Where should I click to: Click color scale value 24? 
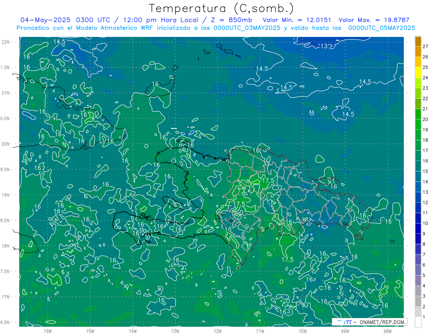425,78
